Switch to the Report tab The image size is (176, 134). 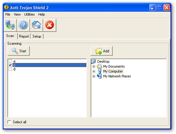[24, 36]
